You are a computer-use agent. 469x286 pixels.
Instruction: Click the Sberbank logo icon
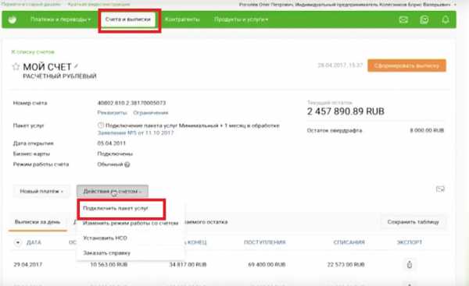click(x=13, y=19)
